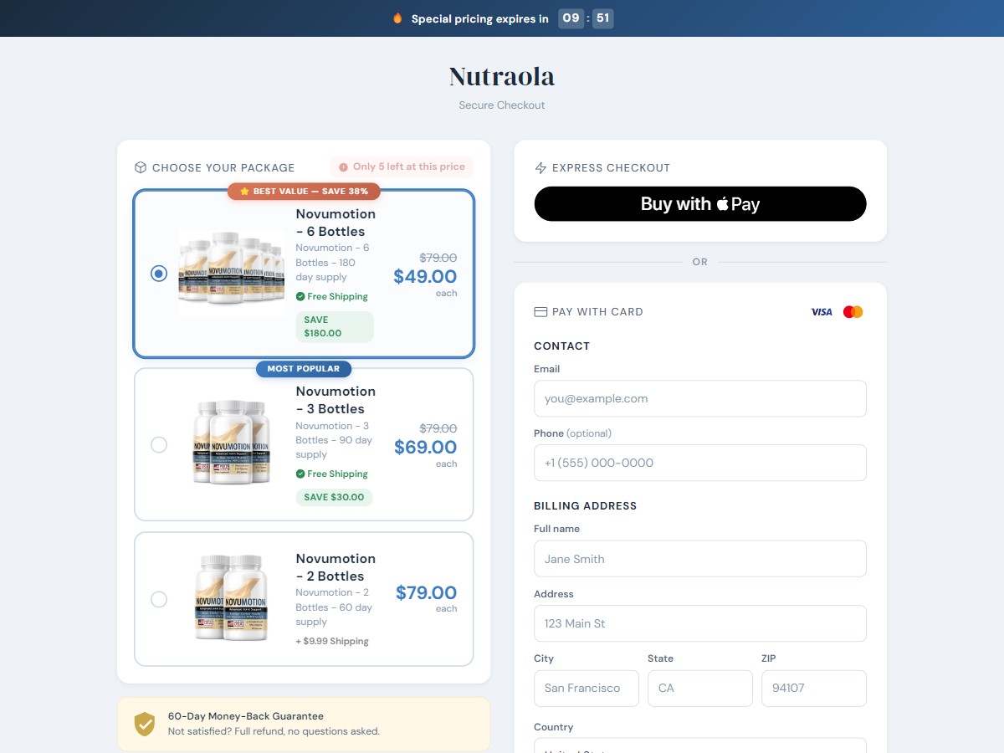Screen dimensions: 1004x753
Task: Click the Full name input field
Action: (x=700, y=559)
